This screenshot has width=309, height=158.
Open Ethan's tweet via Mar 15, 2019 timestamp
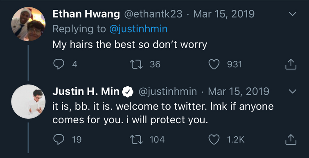[224, 14]
